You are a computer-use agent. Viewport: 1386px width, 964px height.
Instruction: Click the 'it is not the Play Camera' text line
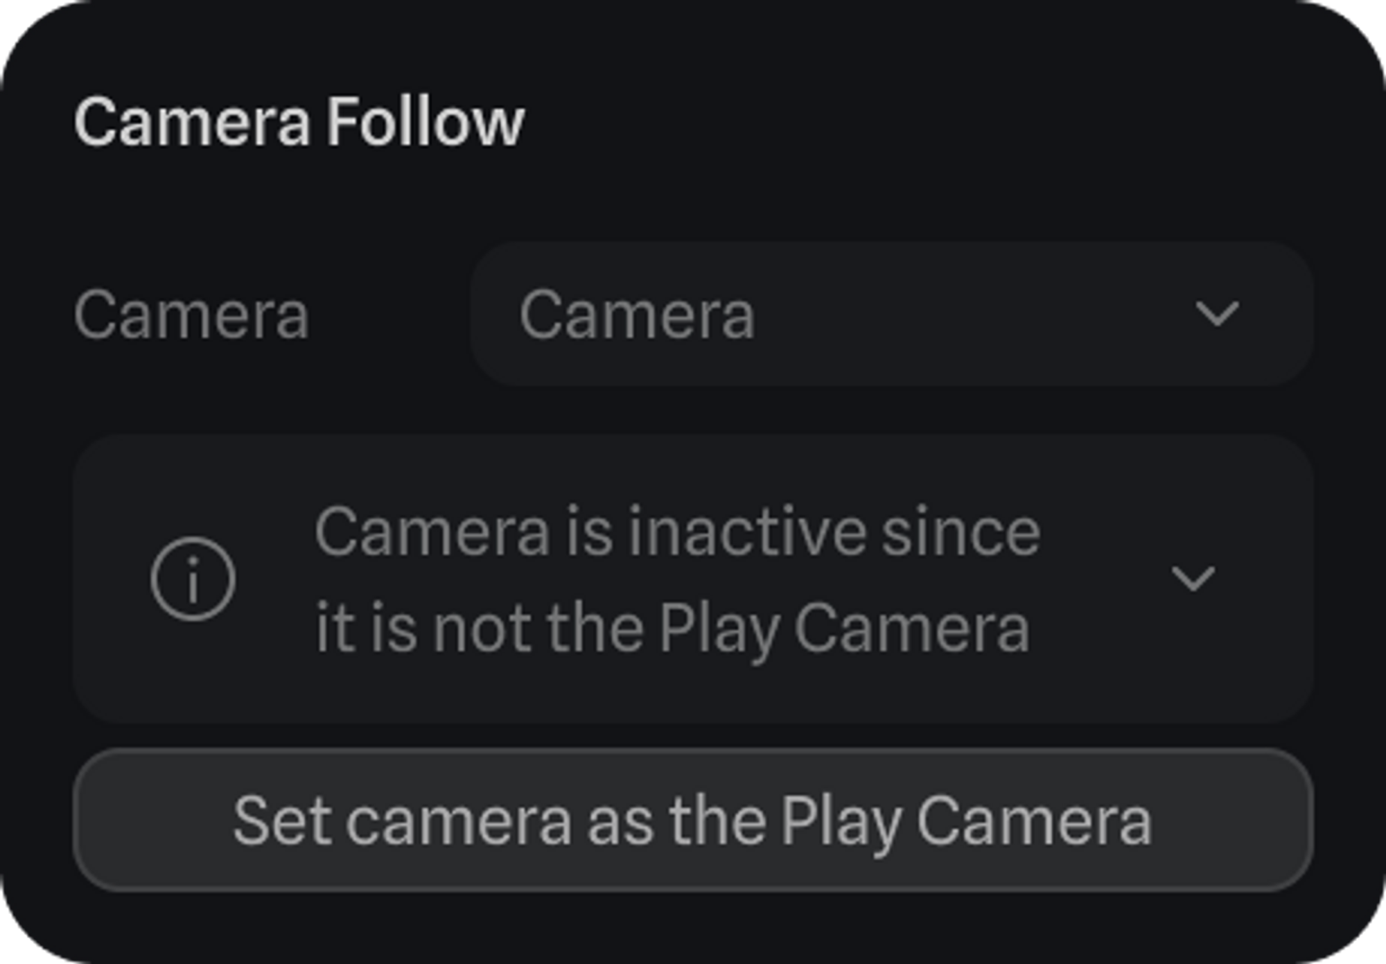672,628
